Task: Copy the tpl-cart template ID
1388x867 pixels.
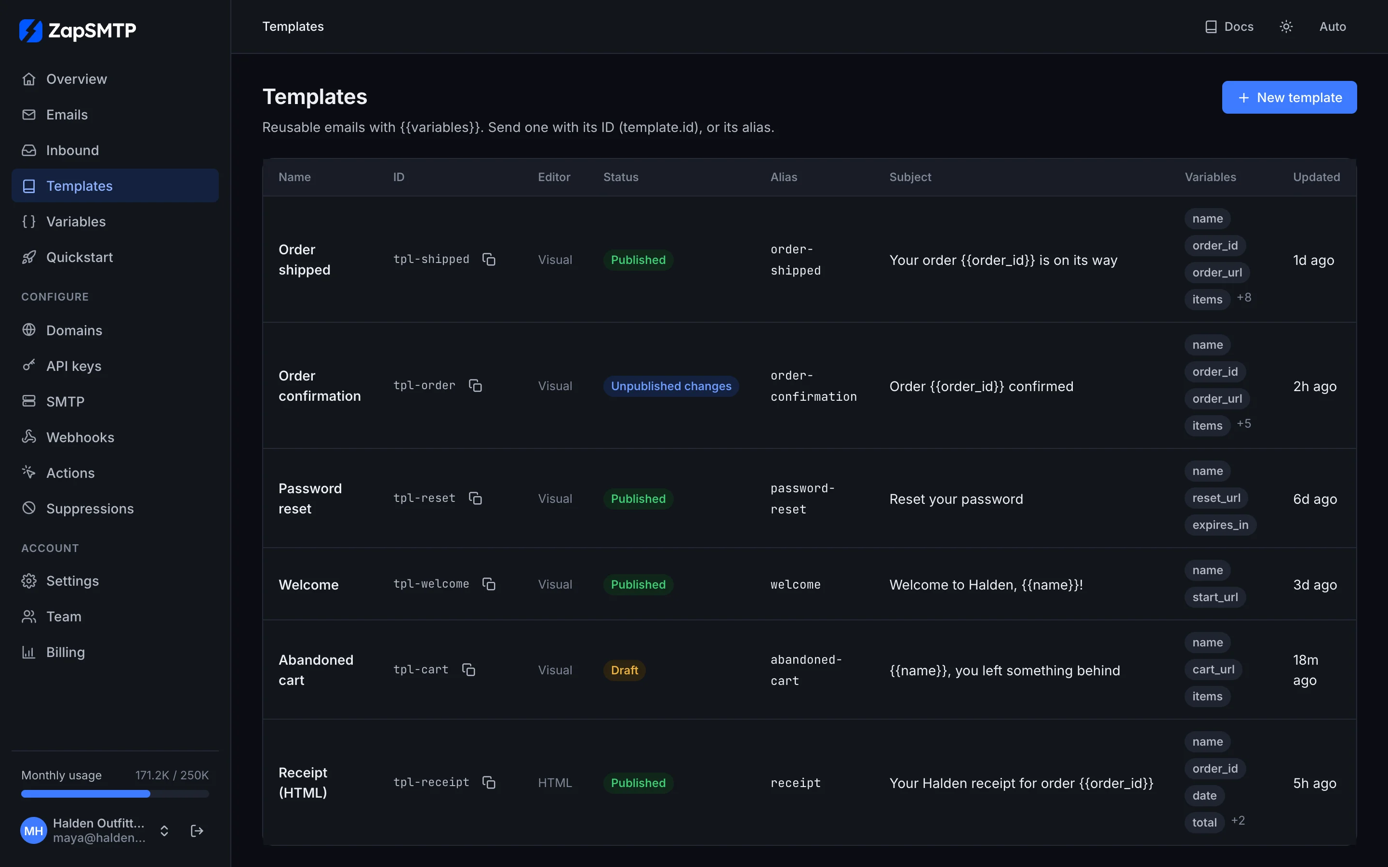Action: (468, 670)
